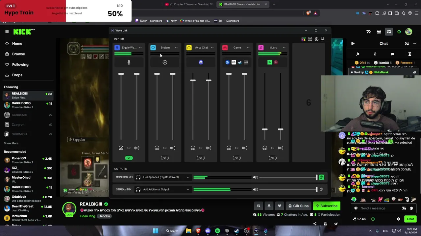Click the blue Elgato Wave channel icon
Screen dimensions: 421x236
point(117,48)
